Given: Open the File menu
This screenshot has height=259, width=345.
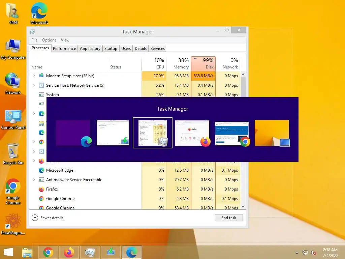Looking at the screenshot, I should tap(34, 40).
